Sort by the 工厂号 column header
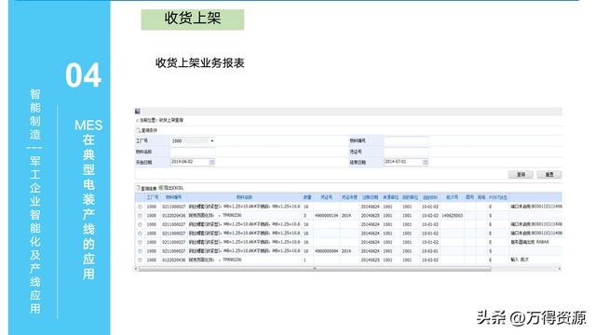 (x=153, y=197)
